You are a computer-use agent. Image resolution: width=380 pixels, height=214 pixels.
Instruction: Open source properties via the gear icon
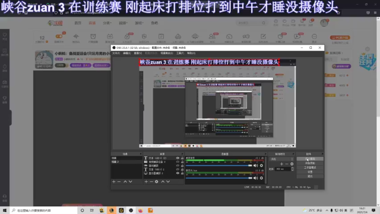(157, 181)
